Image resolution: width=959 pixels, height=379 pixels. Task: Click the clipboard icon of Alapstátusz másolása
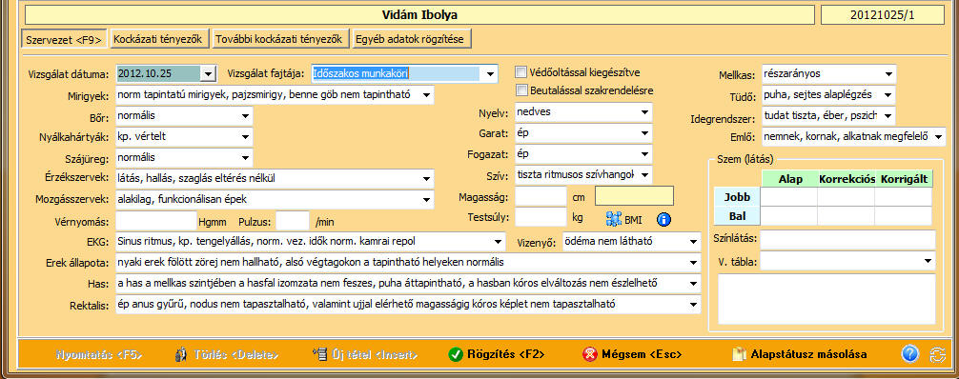pyautogui.click(x=740, y=354)
